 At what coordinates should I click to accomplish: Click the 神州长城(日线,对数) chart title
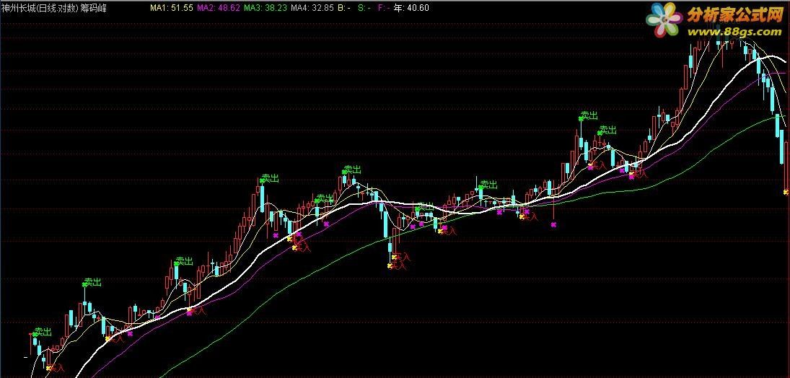pos(39,8)
